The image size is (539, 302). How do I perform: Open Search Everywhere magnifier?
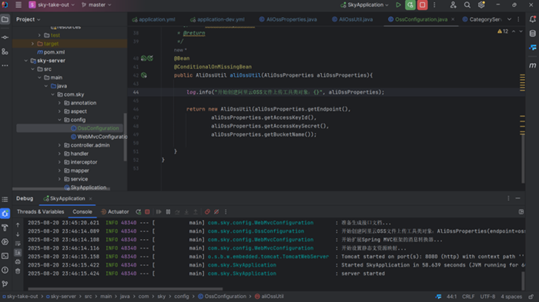click(x=467, y=5)
